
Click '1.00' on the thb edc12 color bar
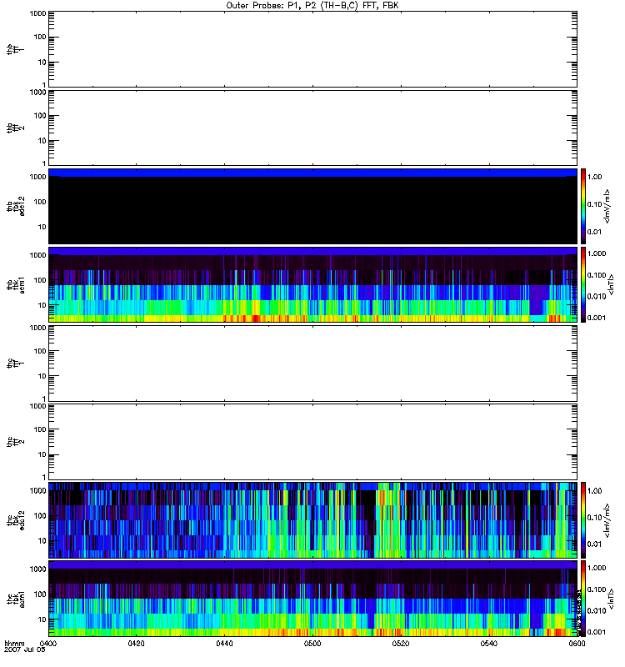(x=594, y=177)
